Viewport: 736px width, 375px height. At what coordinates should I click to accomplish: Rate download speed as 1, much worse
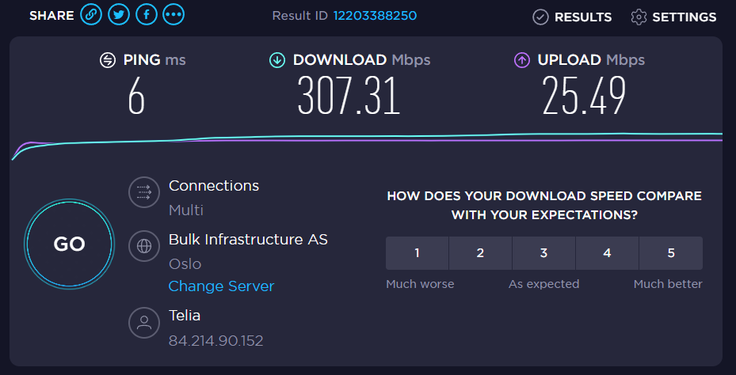[x=417, y=253]
